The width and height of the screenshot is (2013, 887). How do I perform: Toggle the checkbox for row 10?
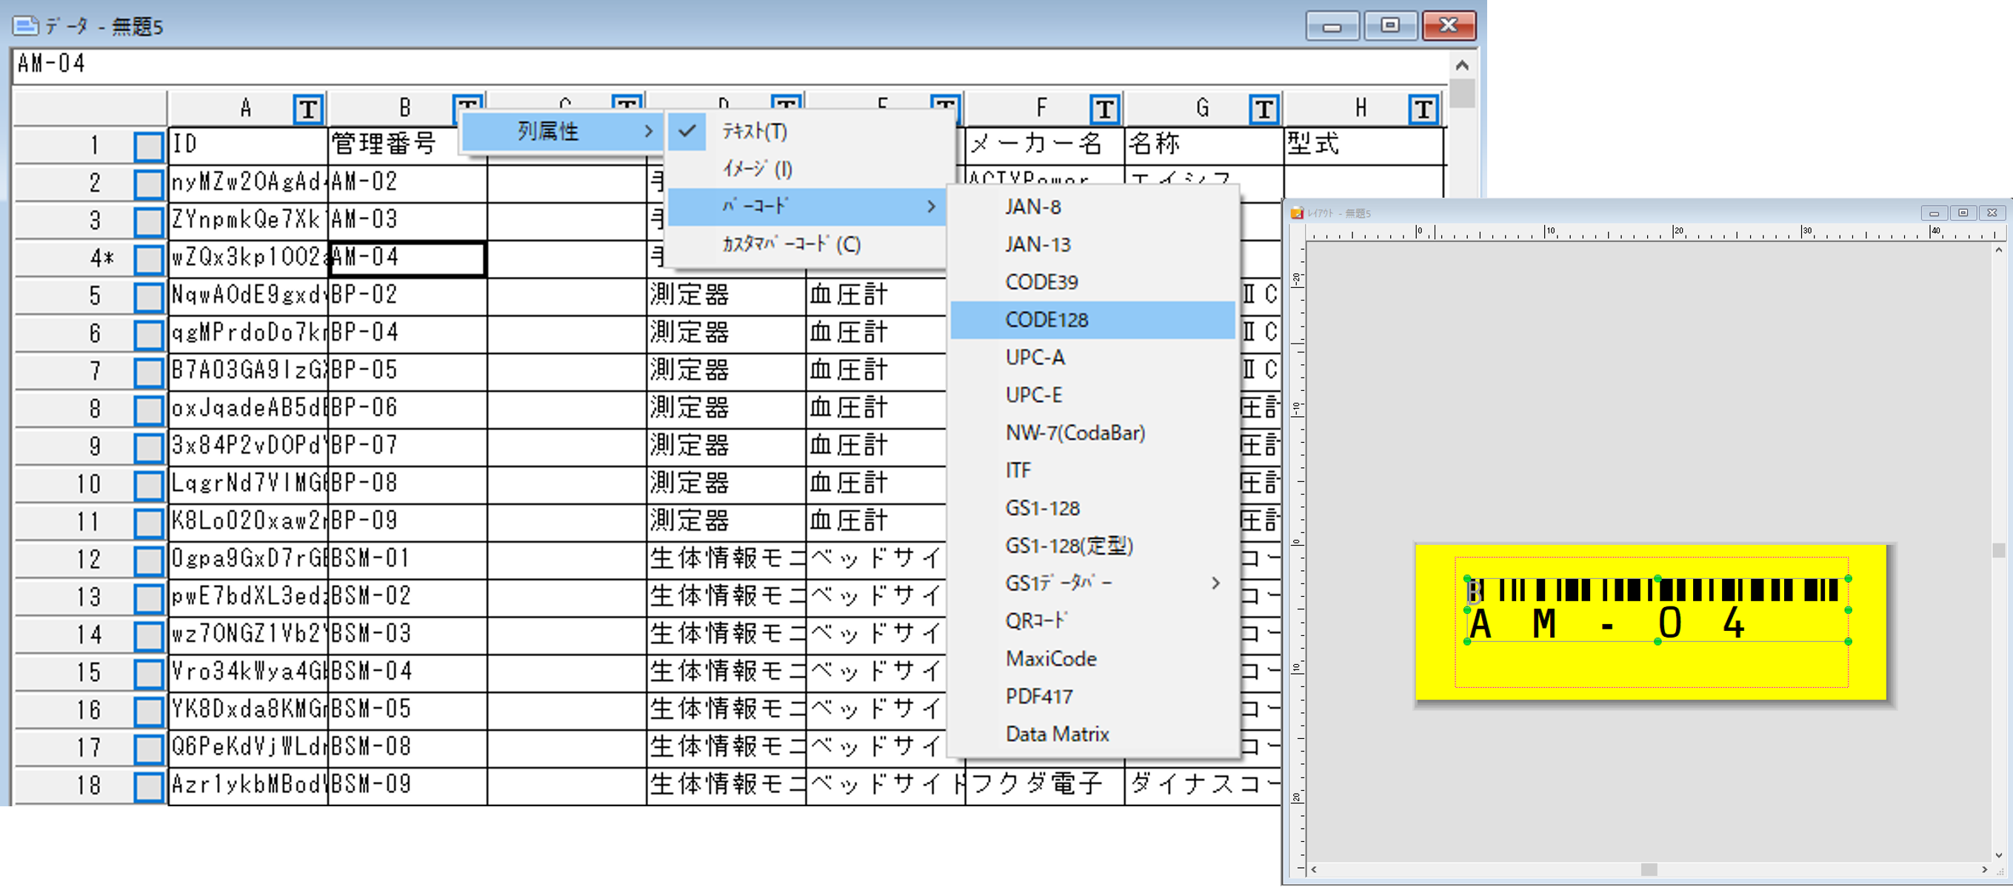point(148,485)
